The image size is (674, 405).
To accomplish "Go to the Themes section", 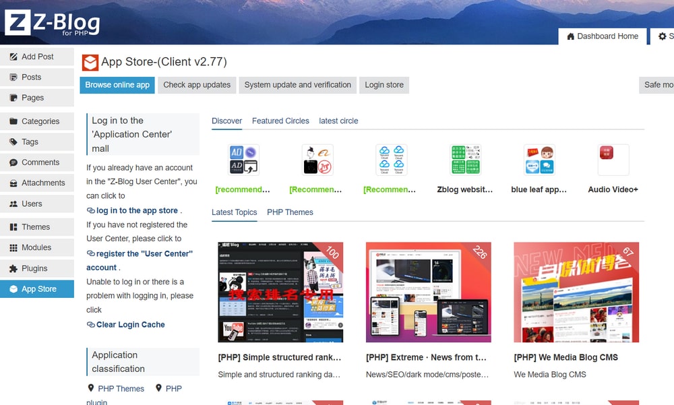I will tap(37, 227).
